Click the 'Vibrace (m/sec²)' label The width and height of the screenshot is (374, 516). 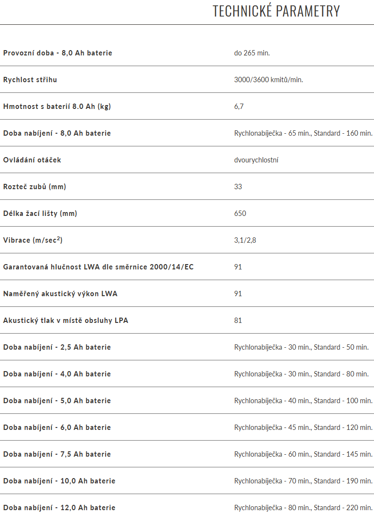click(x=33, y=240)
